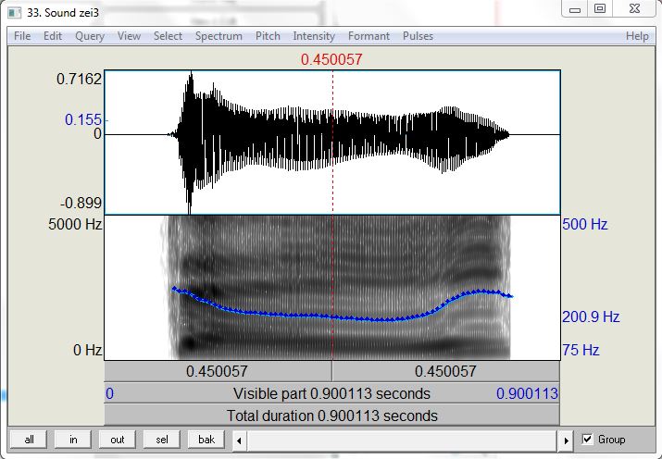Open the Query menu

(x=90, y=36)
